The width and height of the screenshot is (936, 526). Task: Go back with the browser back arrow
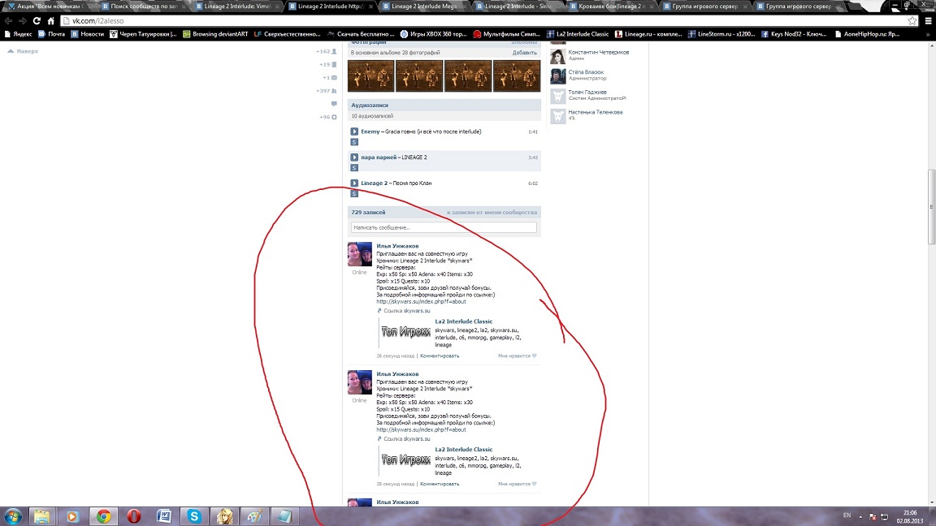click(x=8, y=20)
